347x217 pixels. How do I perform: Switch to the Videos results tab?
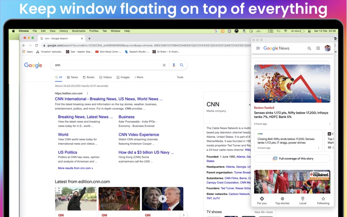pos(105,77)
